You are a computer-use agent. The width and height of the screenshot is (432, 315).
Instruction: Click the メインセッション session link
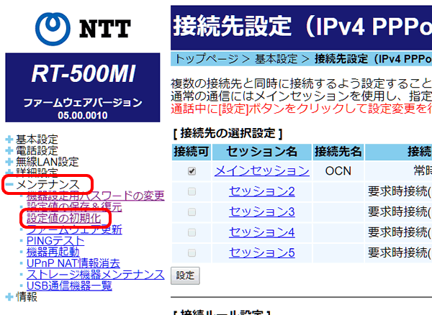click(261, 170)
